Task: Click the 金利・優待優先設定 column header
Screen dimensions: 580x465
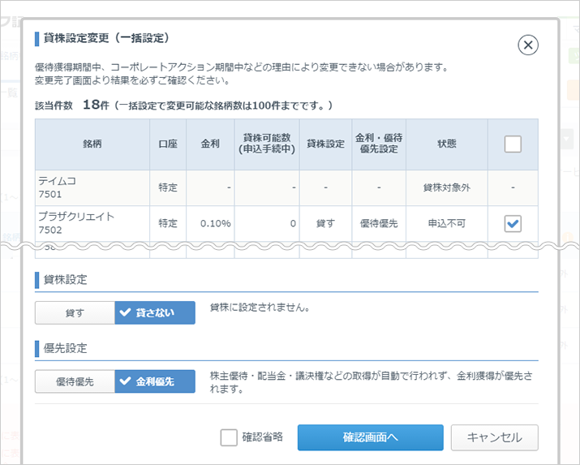Action: point(379,144)
